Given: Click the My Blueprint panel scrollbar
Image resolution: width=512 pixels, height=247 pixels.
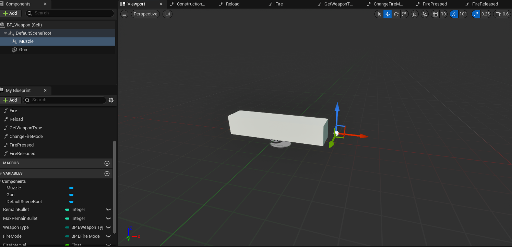Looking at the screenshot, I should pos(115,187).
